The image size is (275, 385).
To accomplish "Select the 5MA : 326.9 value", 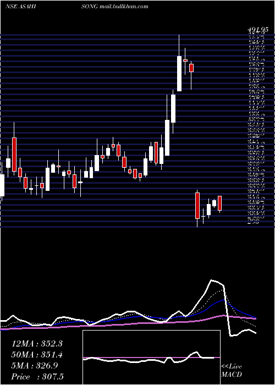I will (x=35, y=366).
